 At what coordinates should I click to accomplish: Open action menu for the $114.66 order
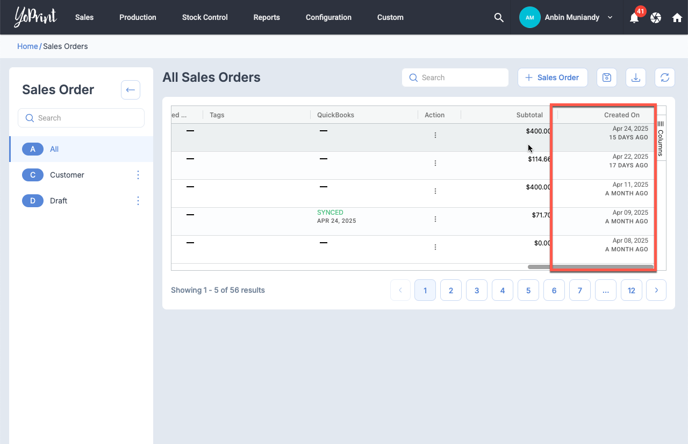click(x=435, y=163)
